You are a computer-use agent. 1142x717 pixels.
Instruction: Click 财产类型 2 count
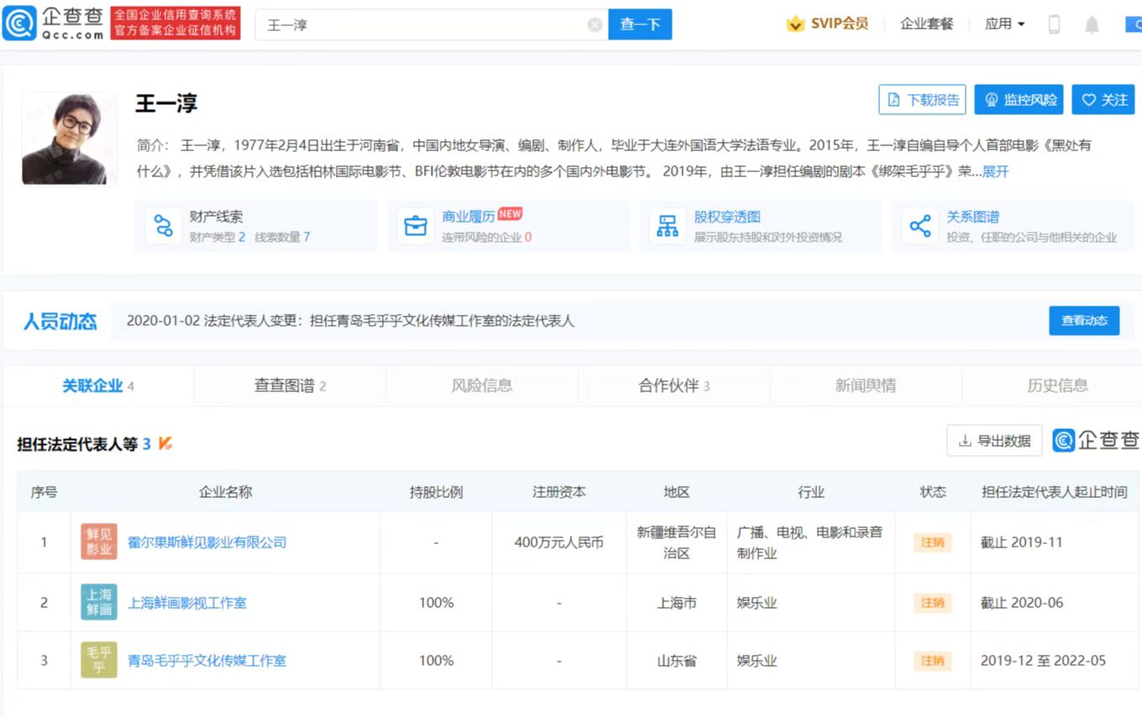(x=217, y=238)
